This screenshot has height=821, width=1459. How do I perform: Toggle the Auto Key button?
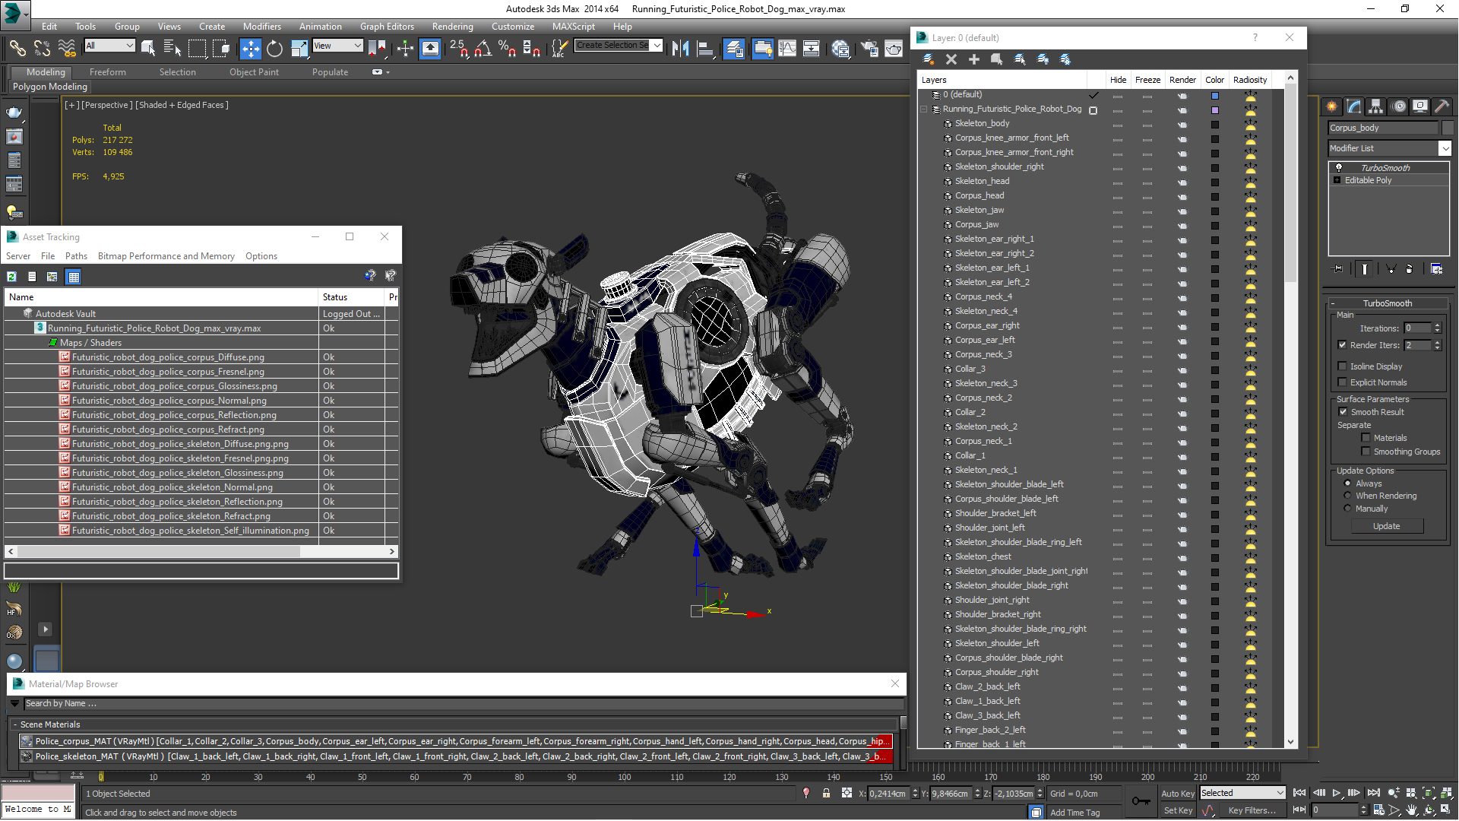(1177, 793)
